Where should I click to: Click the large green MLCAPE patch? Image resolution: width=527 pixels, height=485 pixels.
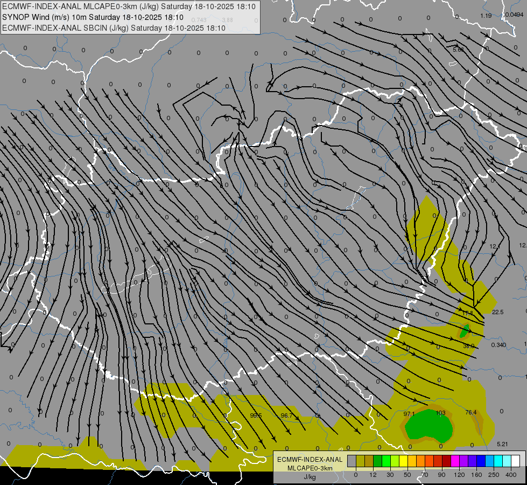pyautogui.click(x=428, y=427)
